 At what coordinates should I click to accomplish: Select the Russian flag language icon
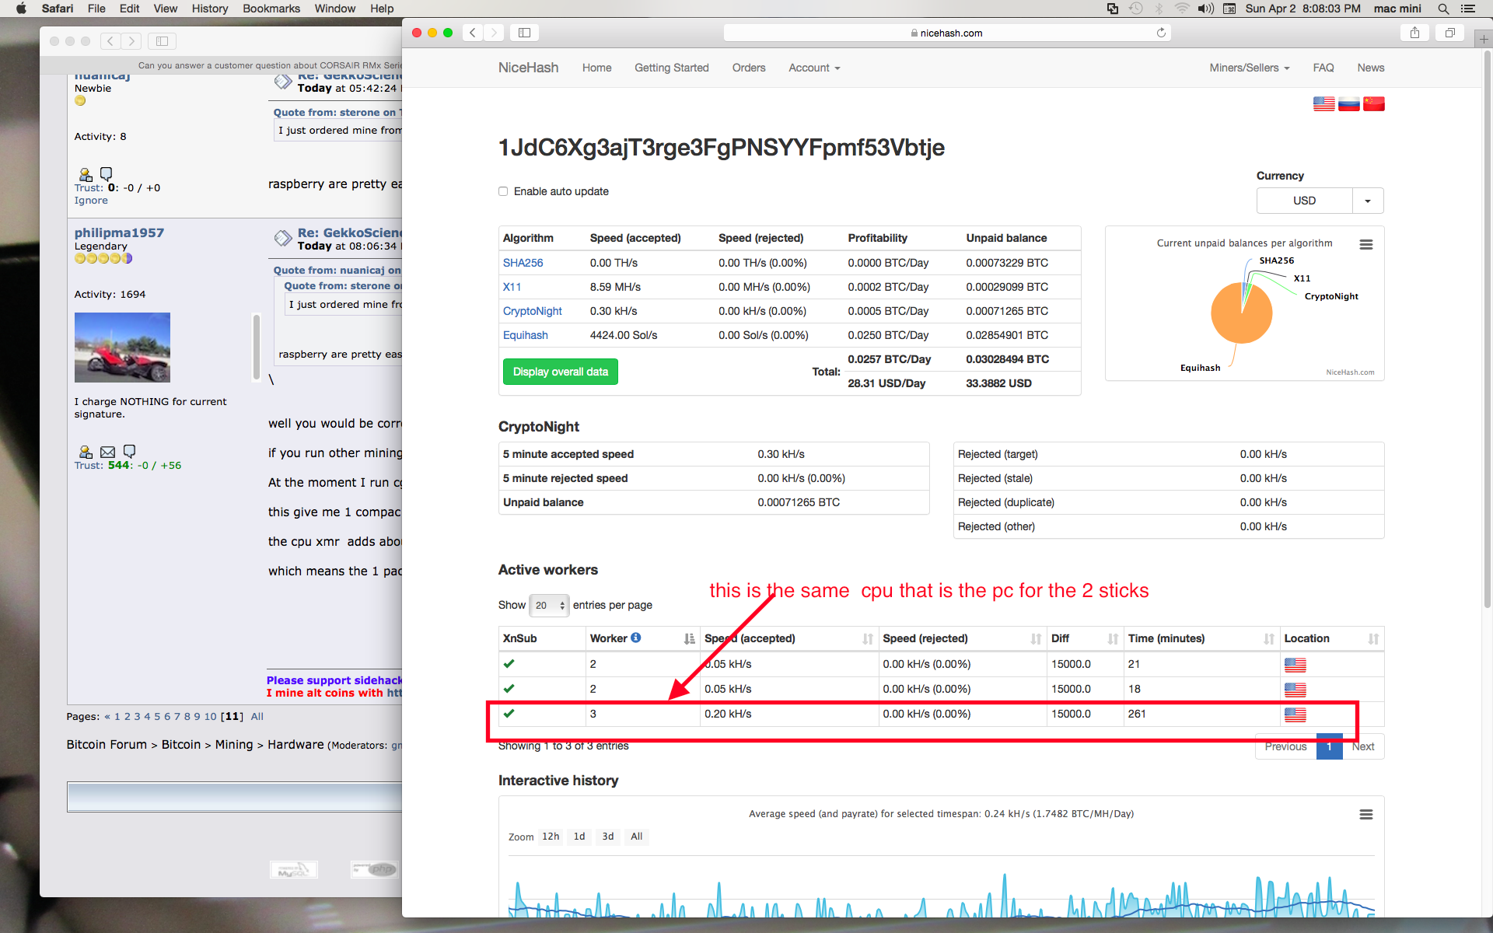[x=1348, y=104]
